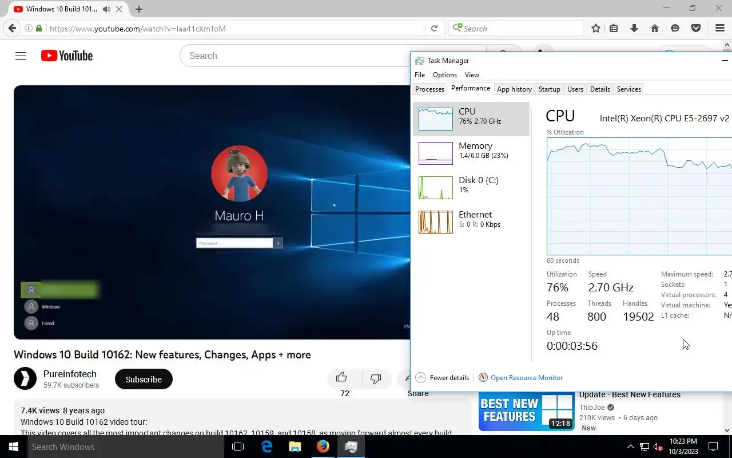The width and height of the screenshot is (732, 458).
Task: Open the Pureinfotech channel avatar
Action: tap(25, 378)
